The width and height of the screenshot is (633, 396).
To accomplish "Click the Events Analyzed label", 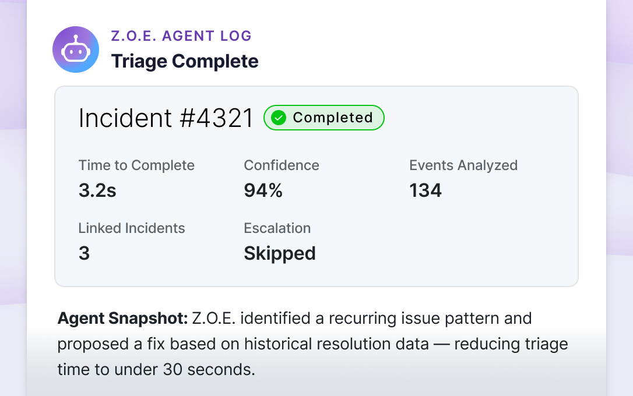I will tap(463, 165).
